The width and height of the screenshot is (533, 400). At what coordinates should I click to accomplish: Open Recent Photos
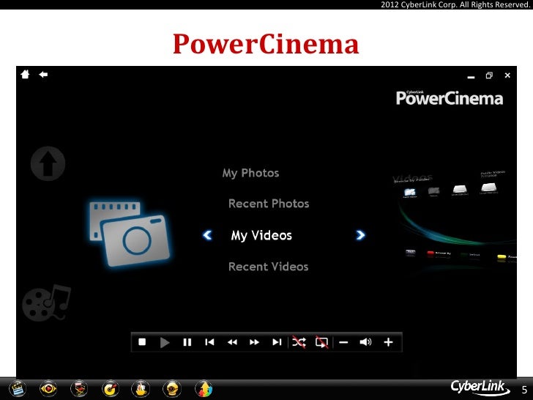click(x=269, y=204)
